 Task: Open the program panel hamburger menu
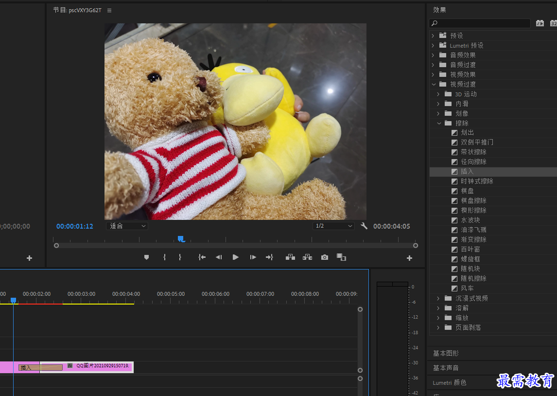[x=109, y=10]
